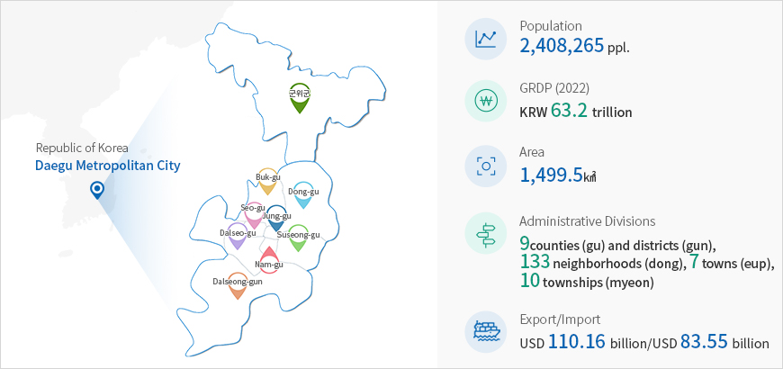This screenshot has height=369, width=783.
Task: Click the Population chart icon
Action: pos(486,39)
